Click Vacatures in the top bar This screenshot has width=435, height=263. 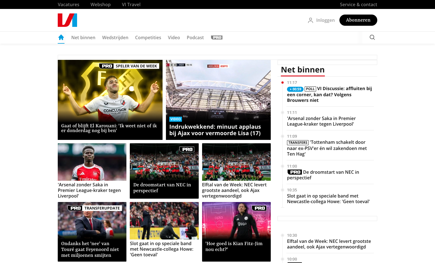pyautogui.click(x=68, y=4)
